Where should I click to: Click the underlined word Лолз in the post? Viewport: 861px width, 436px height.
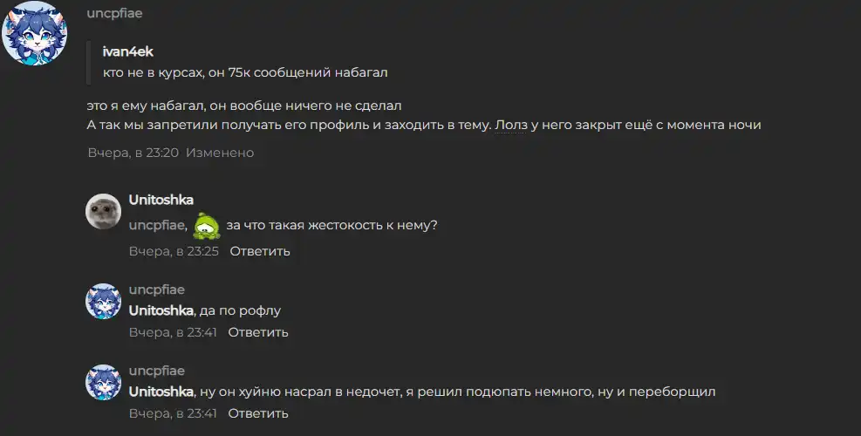click(510, 125)
